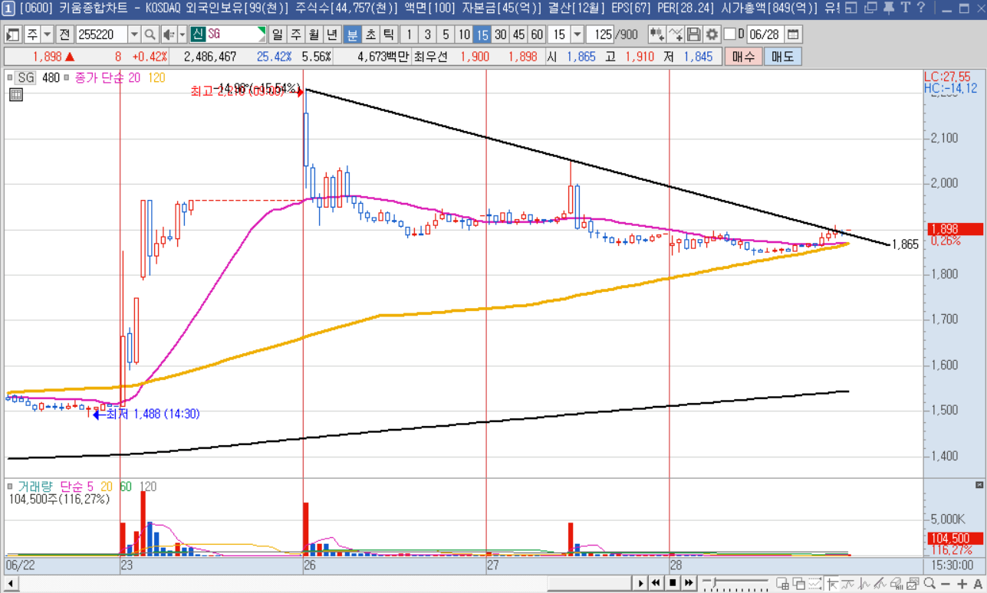The image size is (987, 593).
Task: Save chart settings with floppy disk icon
Action: (x=694, y=35)
